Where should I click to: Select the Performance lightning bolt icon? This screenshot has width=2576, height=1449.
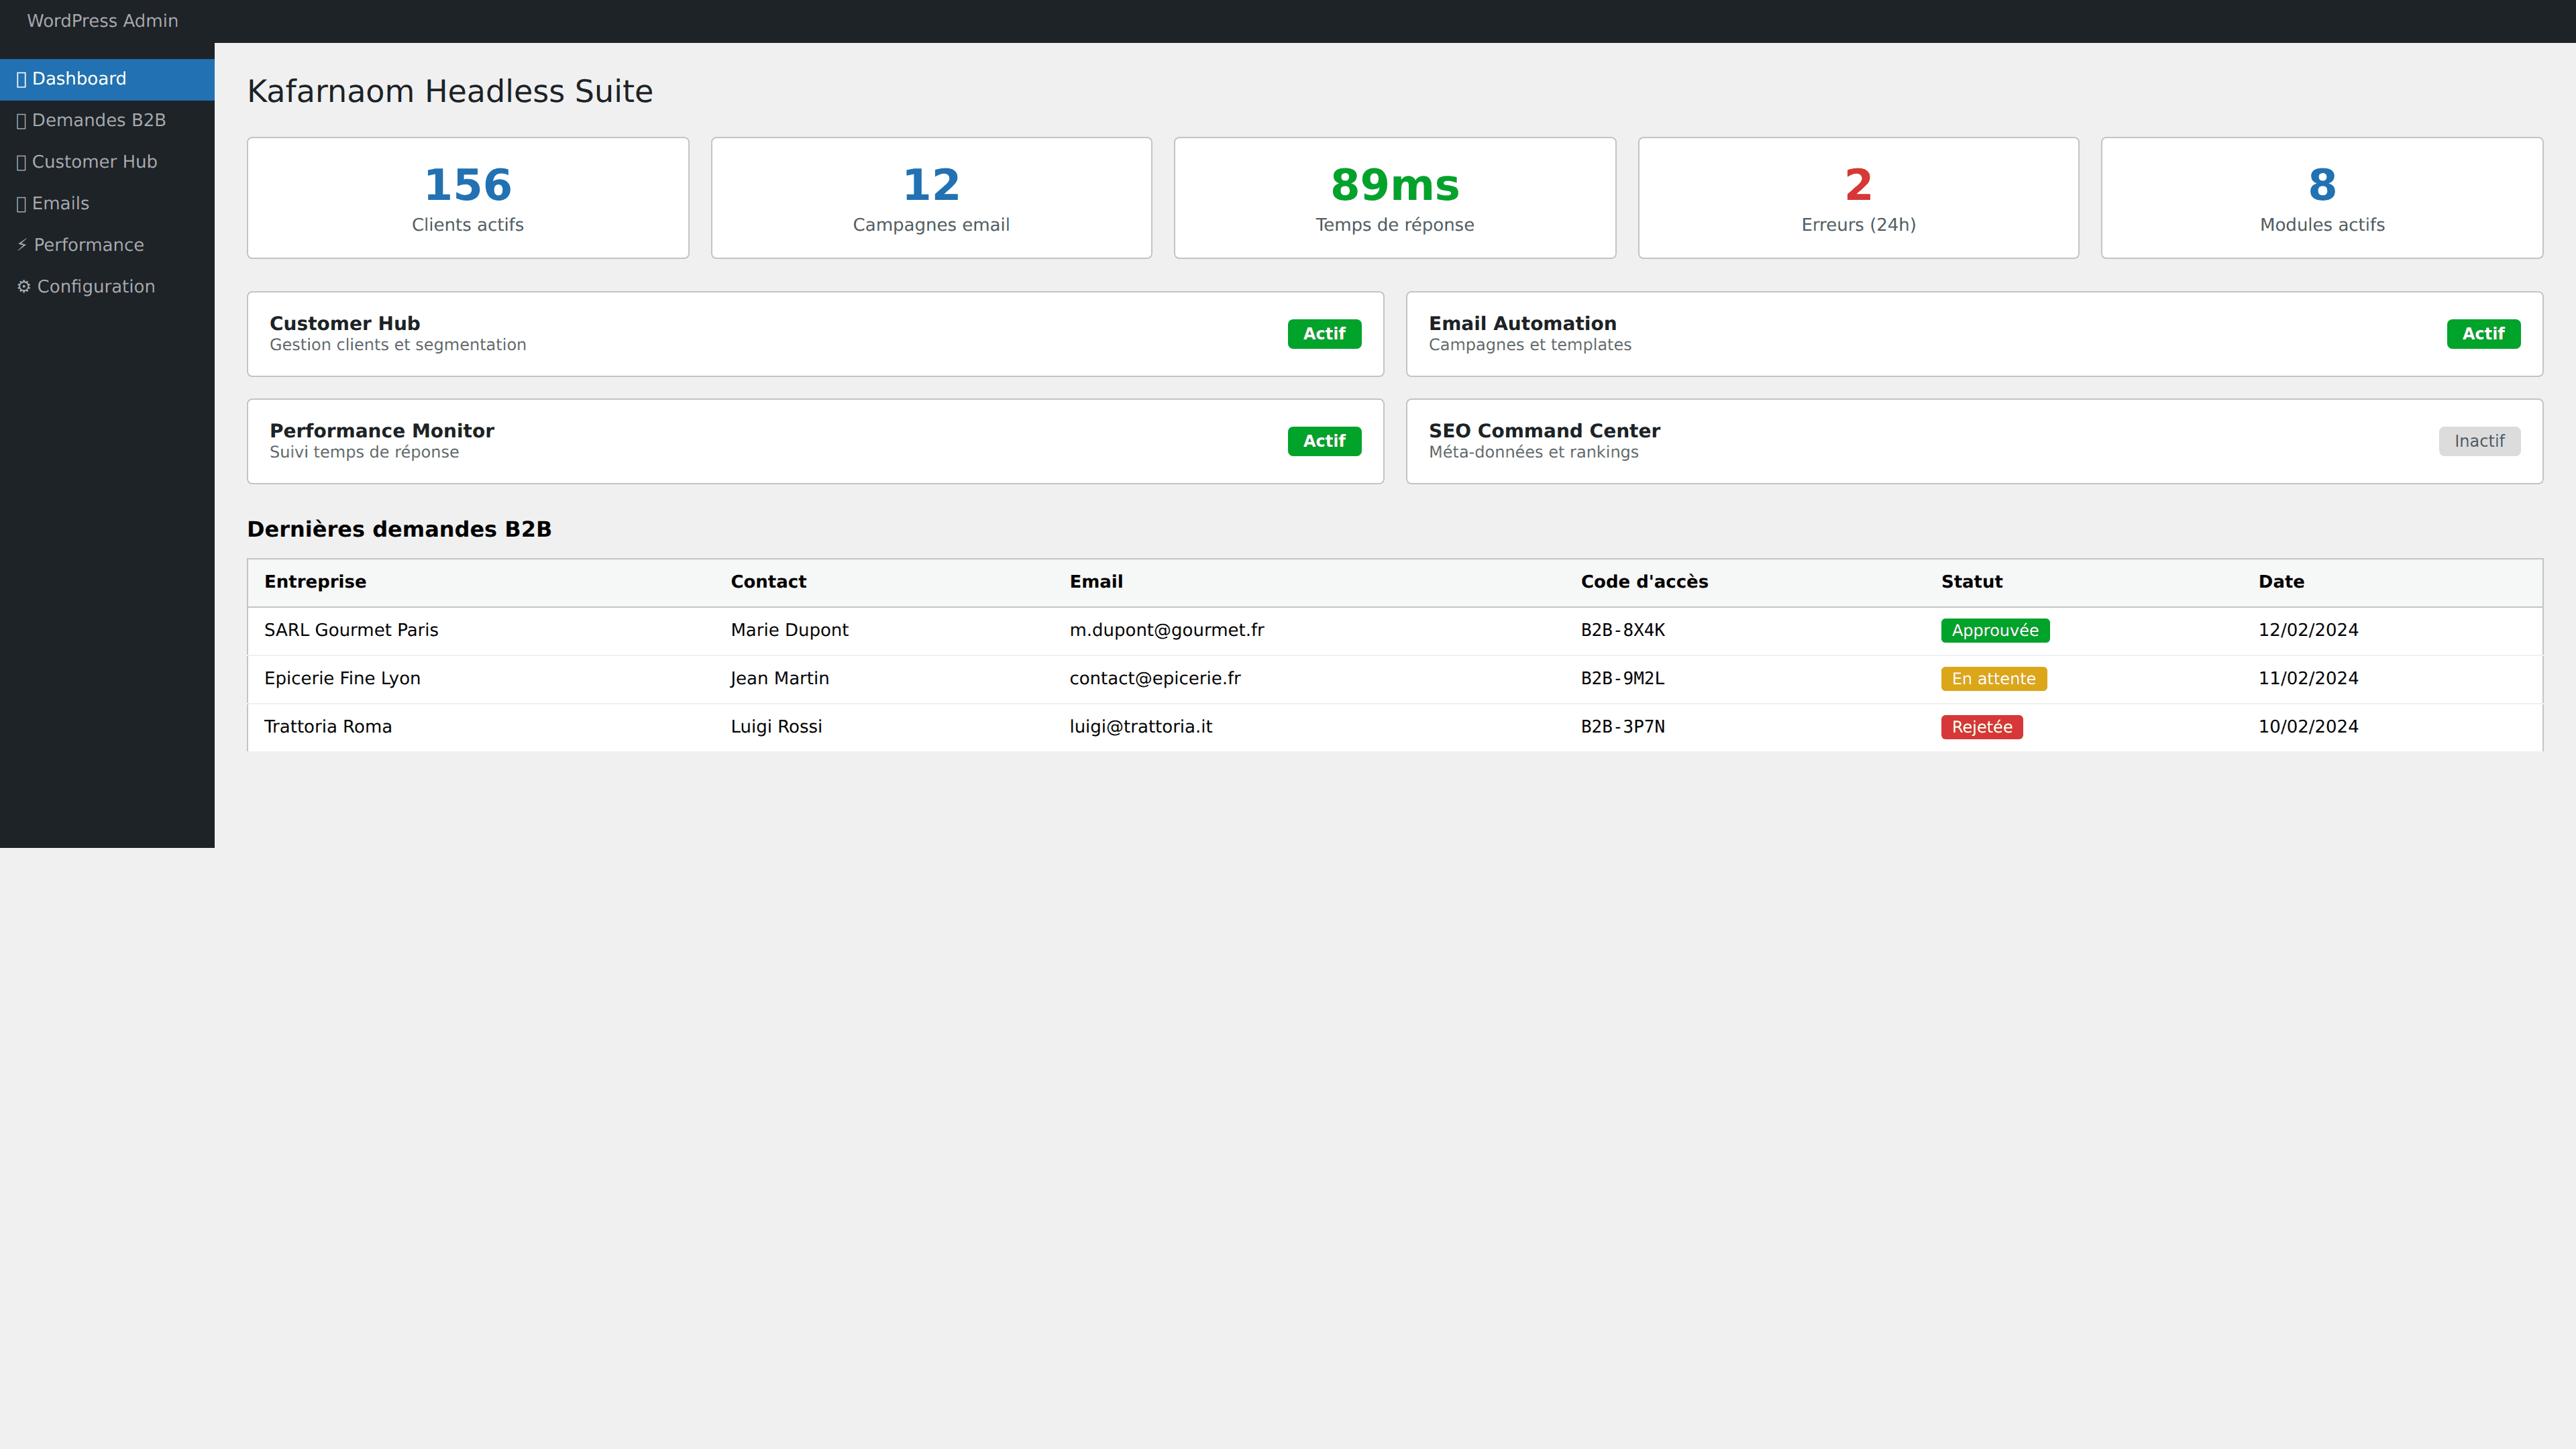23,244
